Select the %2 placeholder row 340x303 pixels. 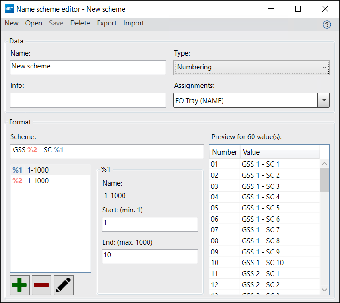click(50, 181)
